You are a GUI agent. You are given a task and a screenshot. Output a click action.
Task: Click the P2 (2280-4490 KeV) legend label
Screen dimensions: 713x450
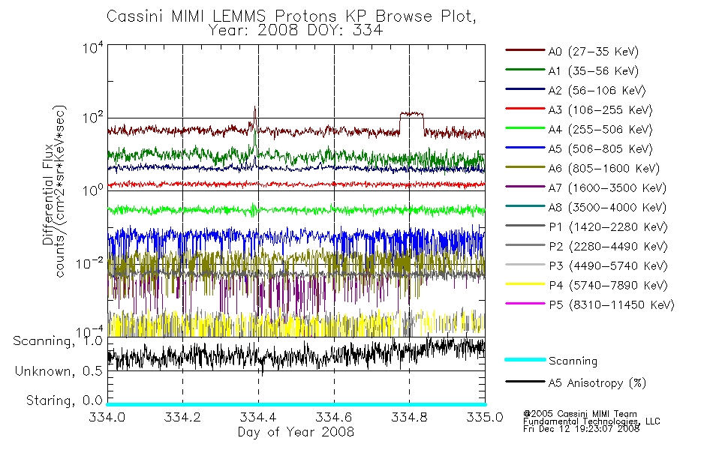[x=609, y=247]
